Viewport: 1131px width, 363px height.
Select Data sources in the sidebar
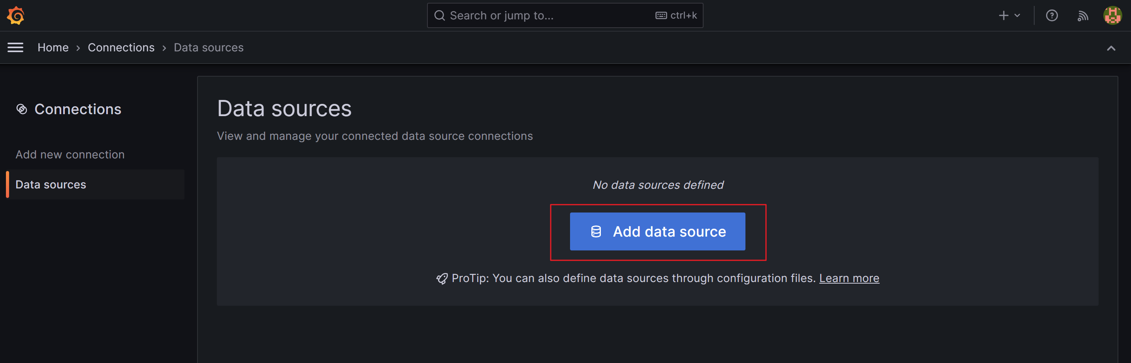pyautogui.click(x=51, y=184)
